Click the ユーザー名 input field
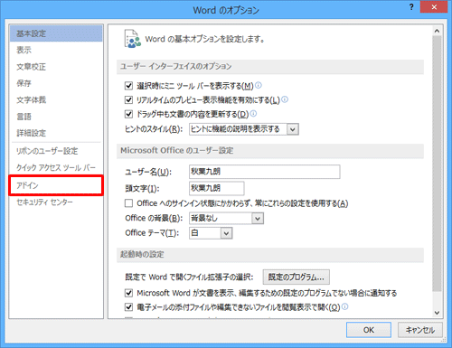452x348 pixels. [265, 172]
